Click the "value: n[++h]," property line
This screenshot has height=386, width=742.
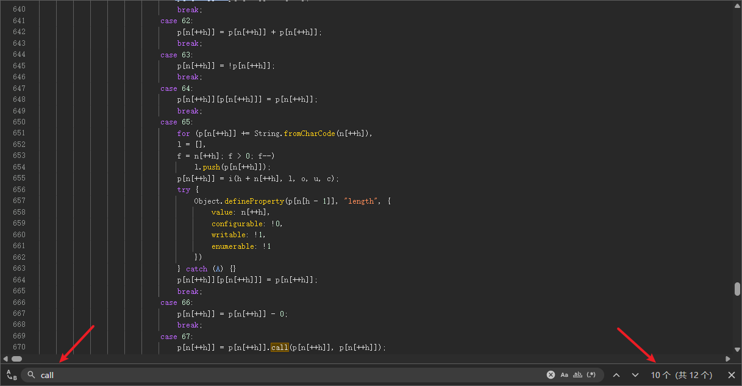coord(241,212)
